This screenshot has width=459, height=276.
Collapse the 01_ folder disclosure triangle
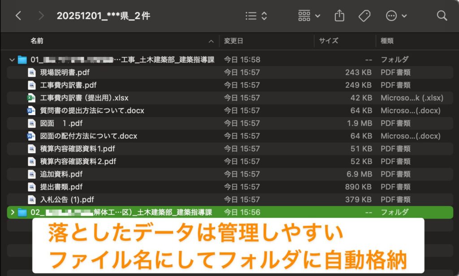click(12, 60)
